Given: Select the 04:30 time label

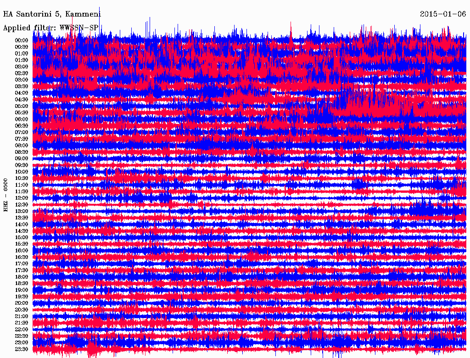Looking at the screenshot, I should pos(22,100).
